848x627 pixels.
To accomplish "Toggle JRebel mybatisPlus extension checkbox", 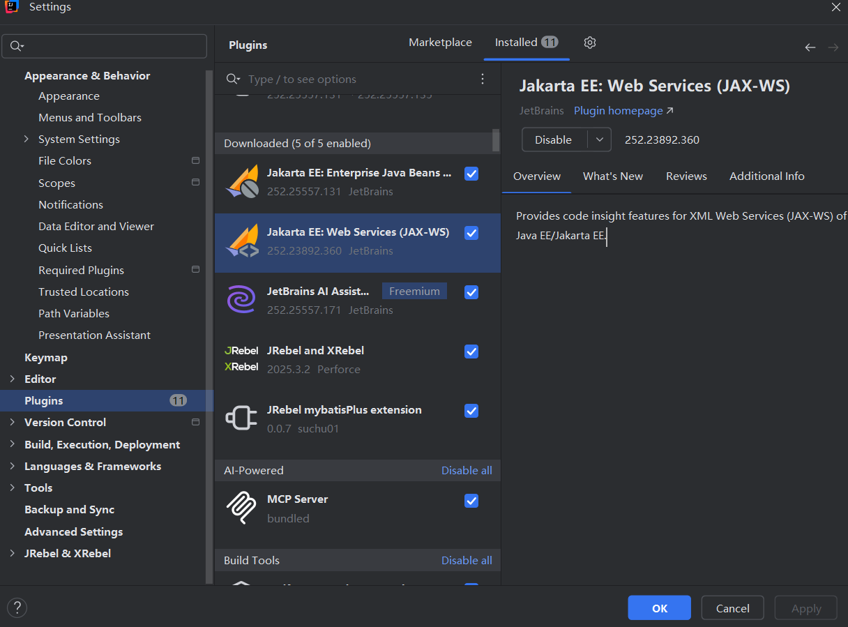I will tap(471, 410).
